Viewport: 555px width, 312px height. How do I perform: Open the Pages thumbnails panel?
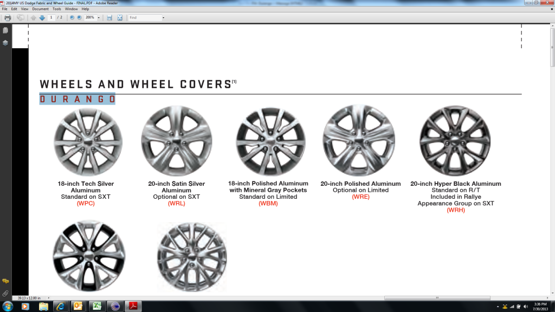pos(5,31)
